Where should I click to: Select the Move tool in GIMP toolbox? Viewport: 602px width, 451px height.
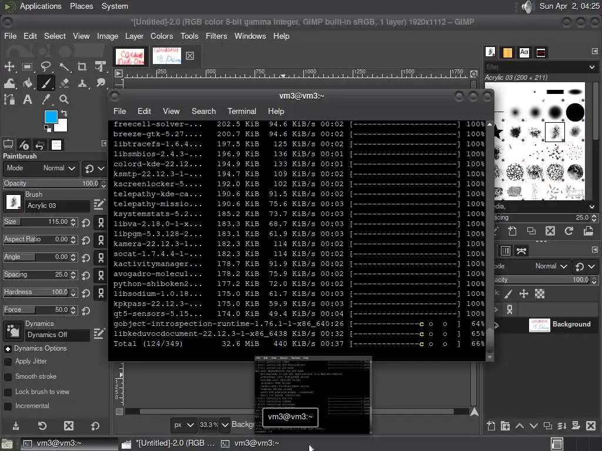tap(9, 66)
